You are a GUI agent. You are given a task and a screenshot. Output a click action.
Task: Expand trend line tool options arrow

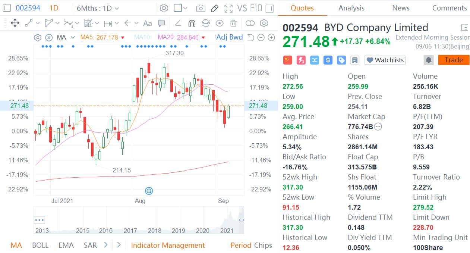click(x=37, y=23)
